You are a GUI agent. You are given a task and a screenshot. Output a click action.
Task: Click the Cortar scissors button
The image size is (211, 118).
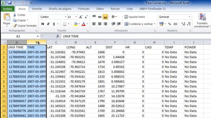click(x=19, y=15)
